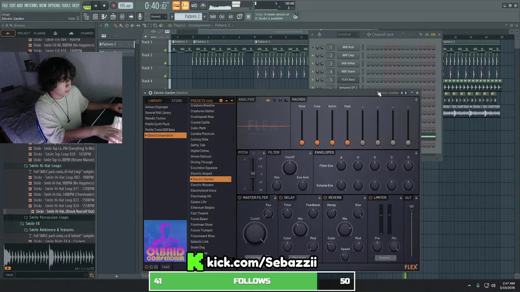Image resolution: width=520 pixels, height=292 pixels.
Task: Select the FLEX Bass channel button
Action: [x=348, y=79]
